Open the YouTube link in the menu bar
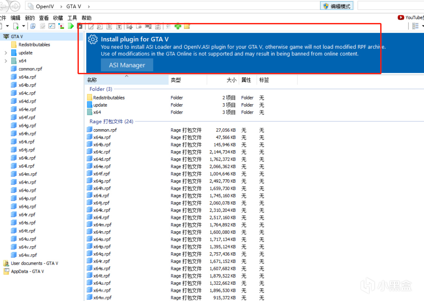The width and height of the screenshot is (424, 301). 411,17
